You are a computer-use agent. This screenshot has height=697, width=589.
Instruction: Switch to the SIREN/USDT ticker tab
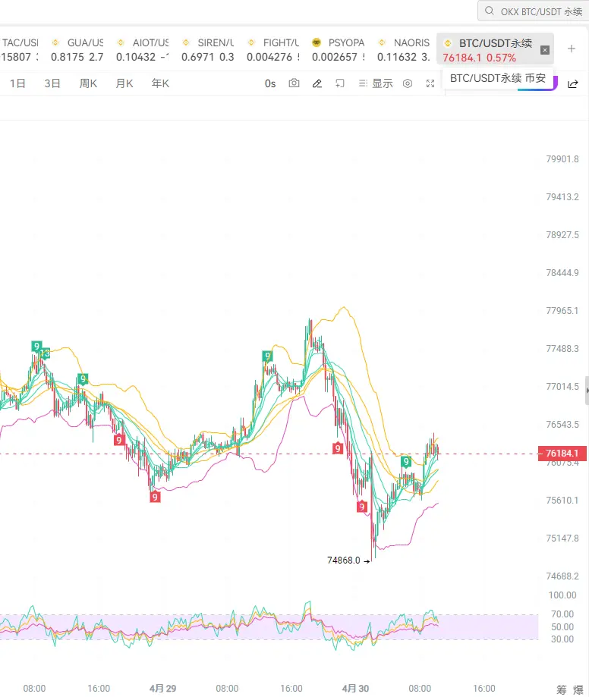click(208, 49)
